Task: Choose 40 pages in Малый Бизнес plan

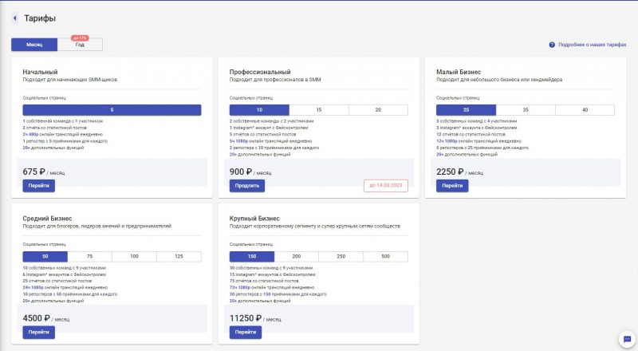Action: coord(585,110)
